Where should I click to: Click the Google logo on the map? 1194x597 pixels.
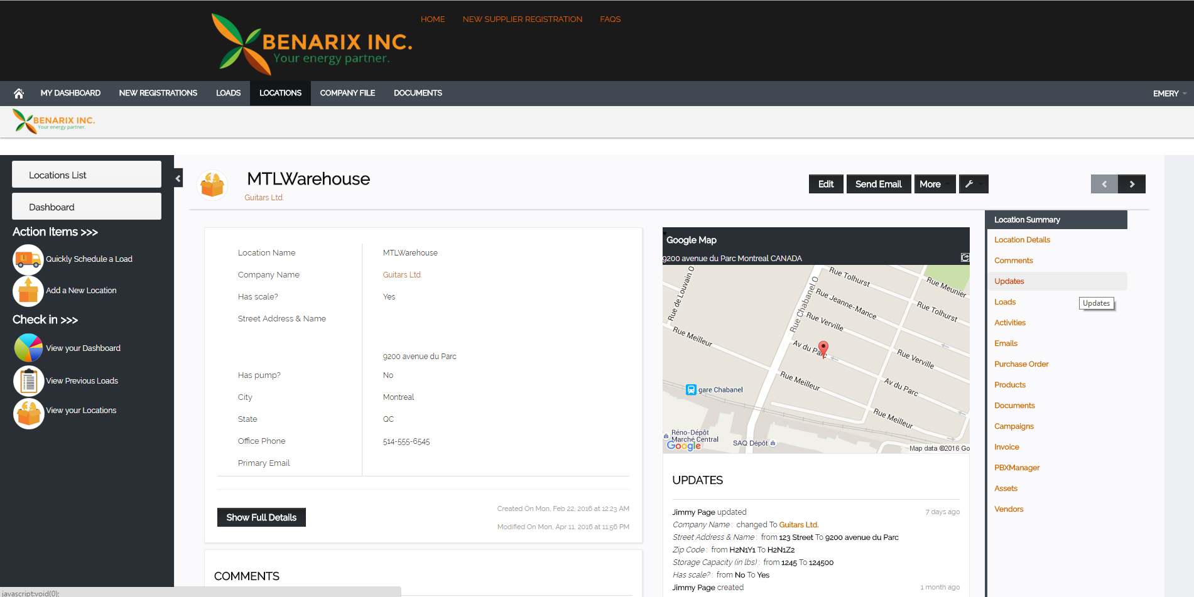coord(683,445)
